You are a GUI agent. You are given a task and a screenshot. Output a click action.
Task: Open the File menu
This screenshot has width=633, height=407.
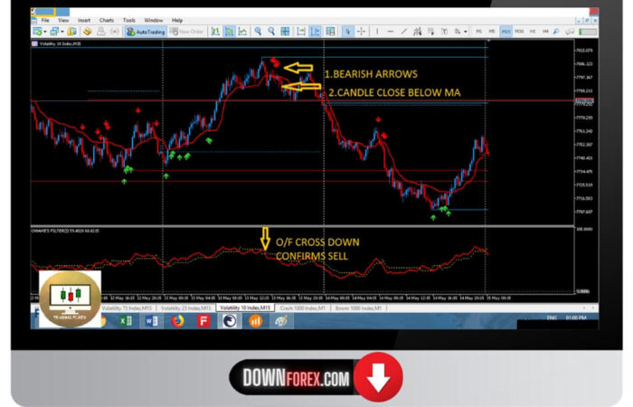45,20
